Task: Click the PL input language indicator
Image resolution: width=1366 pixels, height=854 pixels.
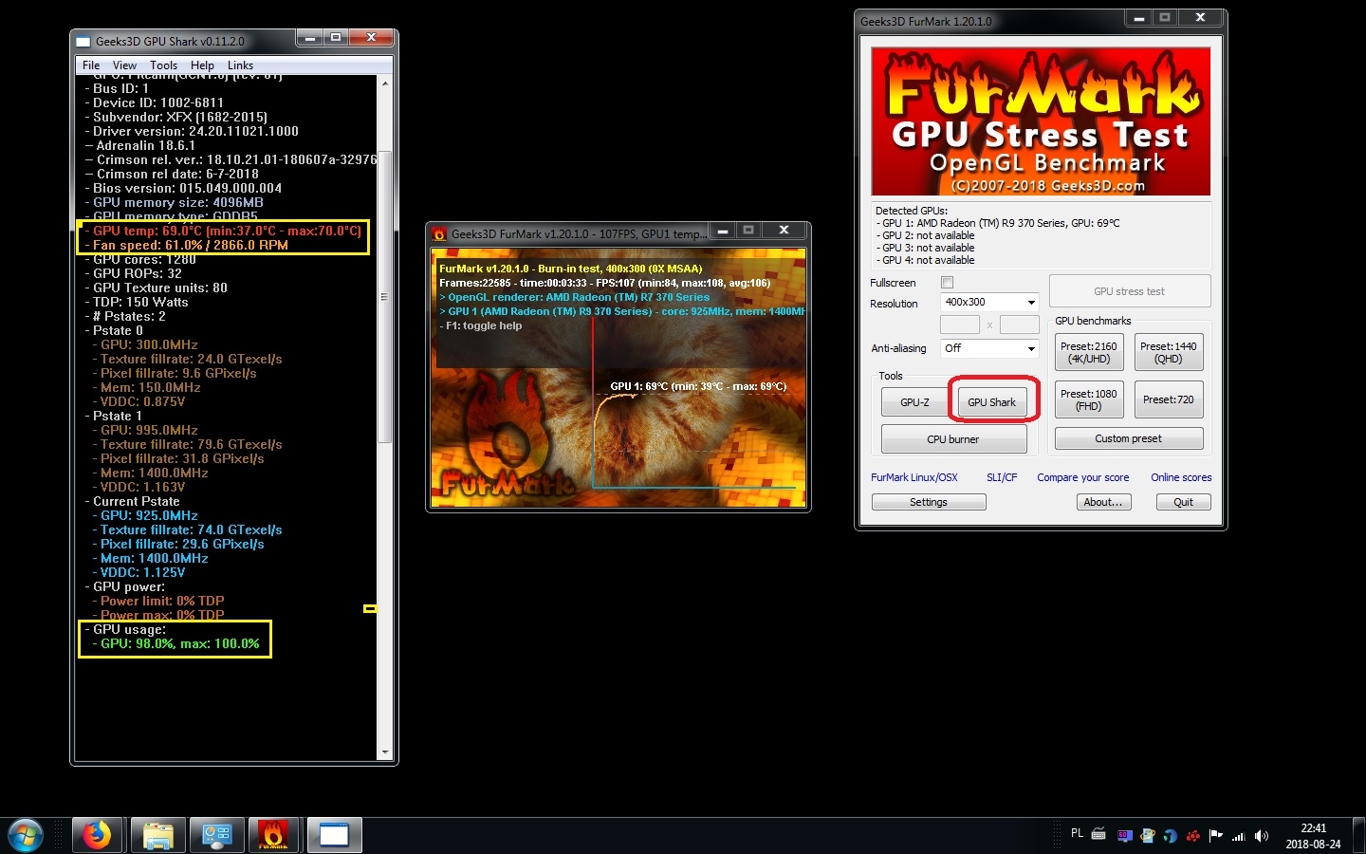Action: click(1077, 833)
